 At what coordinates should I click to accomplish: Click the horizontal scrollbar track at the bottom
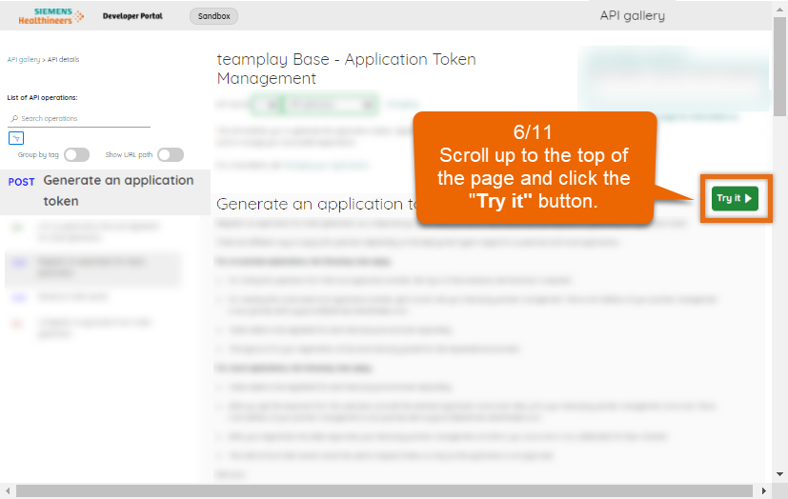click(x=381, y=491)
